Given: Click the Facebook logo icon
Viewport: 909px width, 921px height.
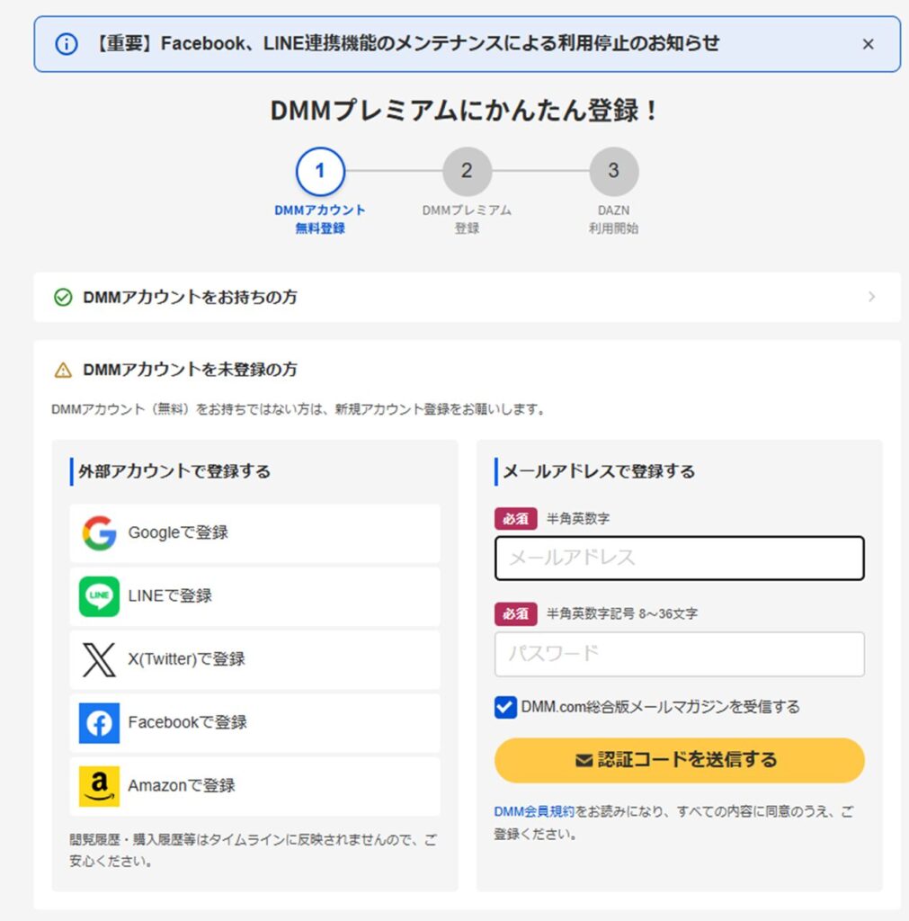Looking at the screenshot, I should (x=99, y=723).
